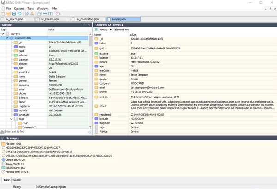Click the Refresh toolbar icon
This screenshot has height=189, width=277.
point(20,14)
